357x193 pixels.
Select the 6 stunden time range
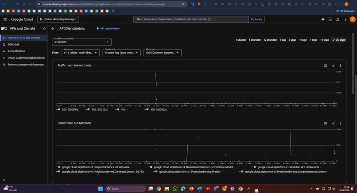click(255, 40)
